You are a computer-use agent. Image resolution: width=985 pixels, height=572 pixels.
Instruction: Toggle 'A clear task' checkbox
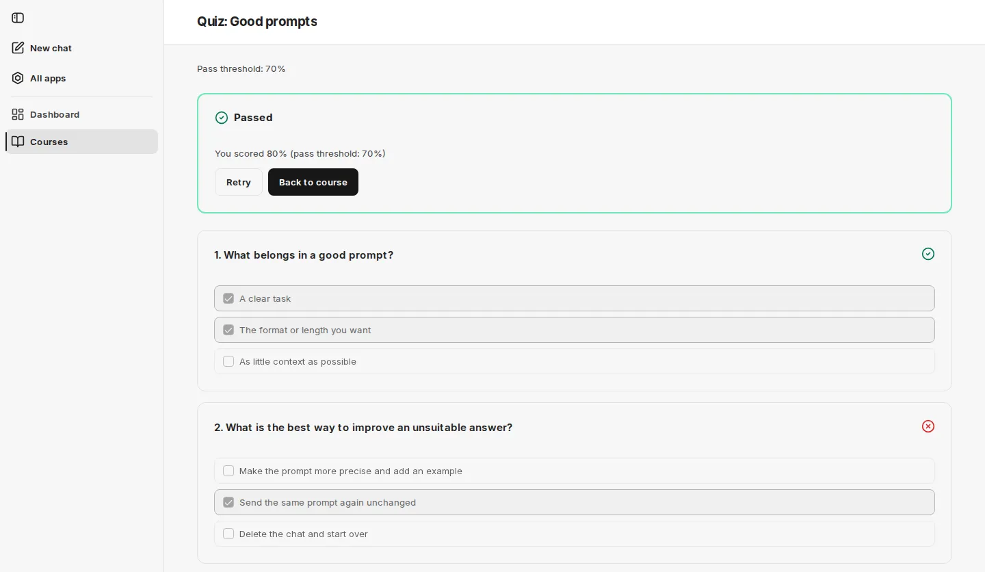pyautogui.click(x=228, y=298)
